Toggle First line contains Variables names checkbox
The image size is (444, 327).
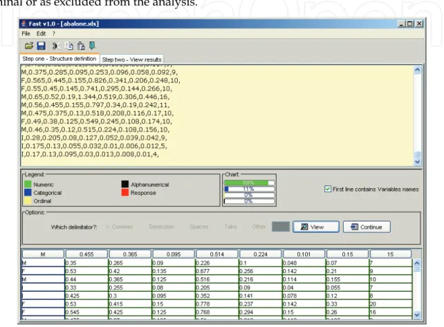328,189
